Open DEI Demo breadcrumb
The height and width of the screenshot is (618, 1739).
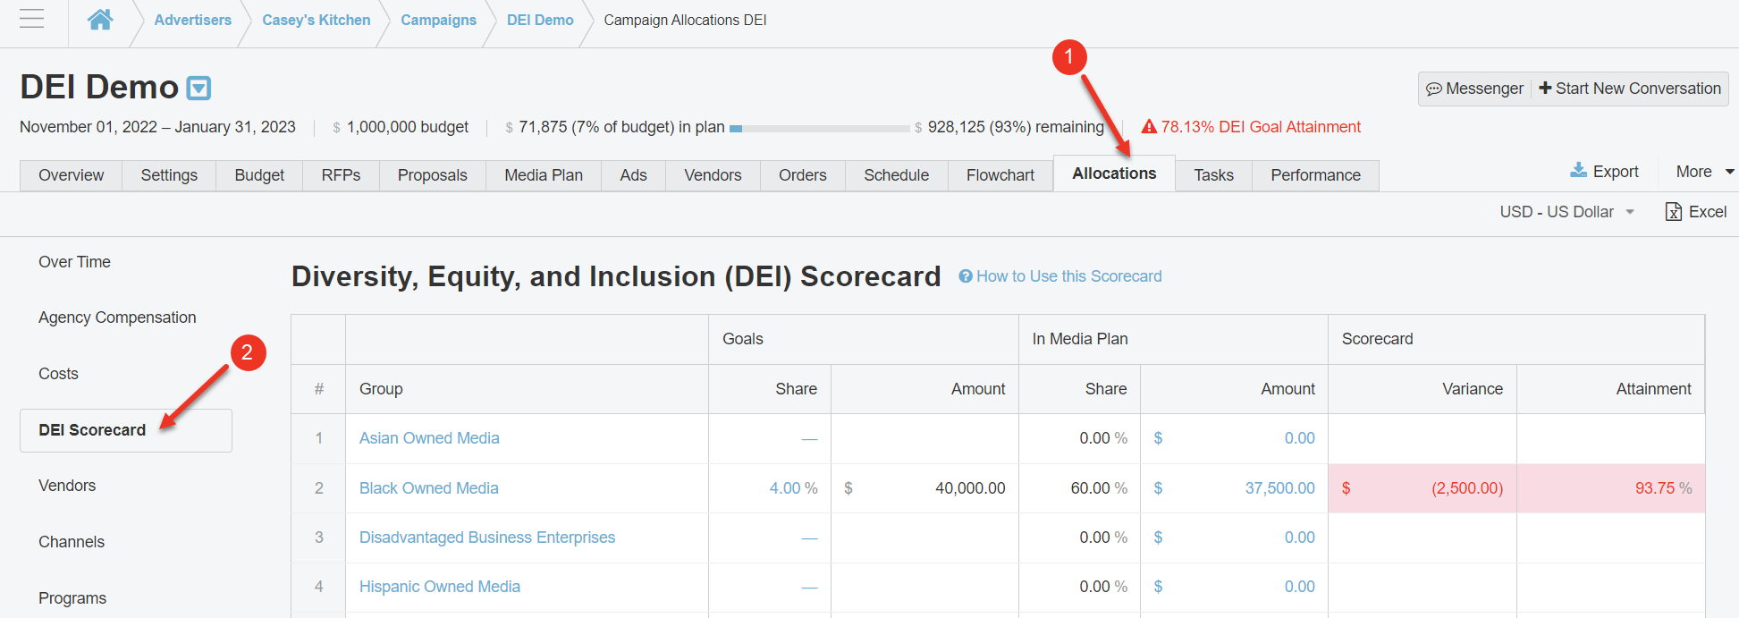540,20
